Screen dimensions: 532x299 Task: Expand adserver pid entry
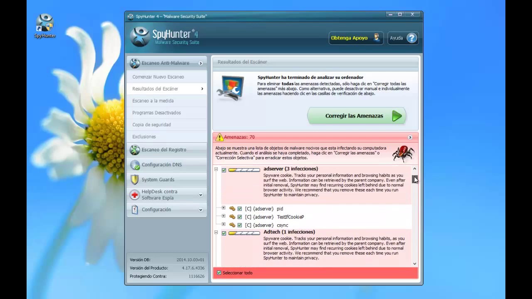click(x=224, y=208)
